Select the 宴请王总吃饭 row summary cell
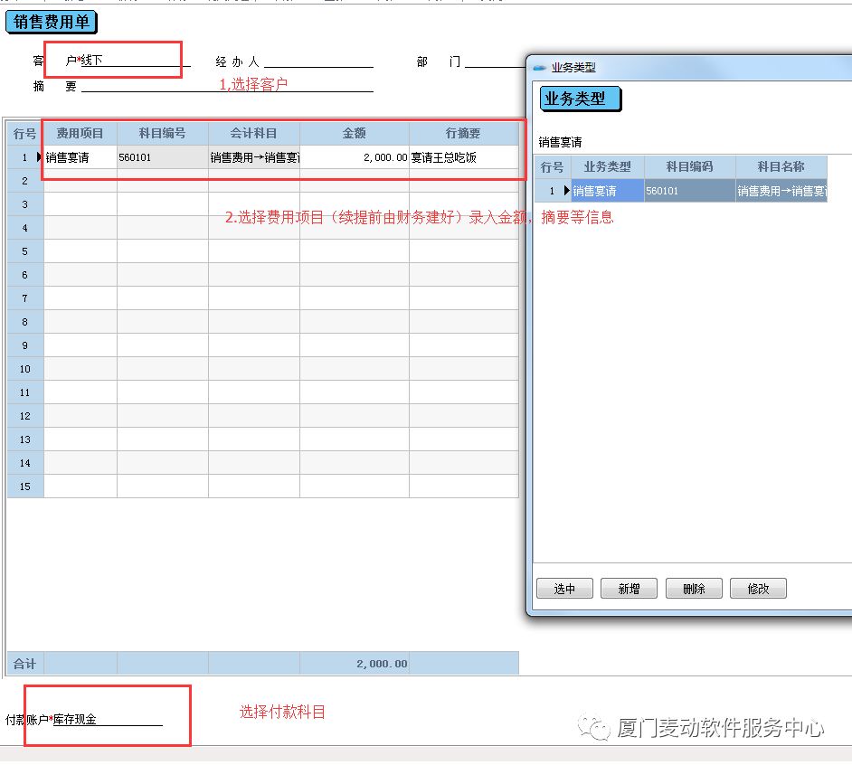The image size is (852, 765). tap(463, 157)
